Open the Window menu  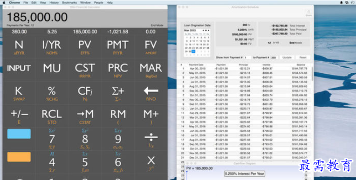click(x=85, y=2)
